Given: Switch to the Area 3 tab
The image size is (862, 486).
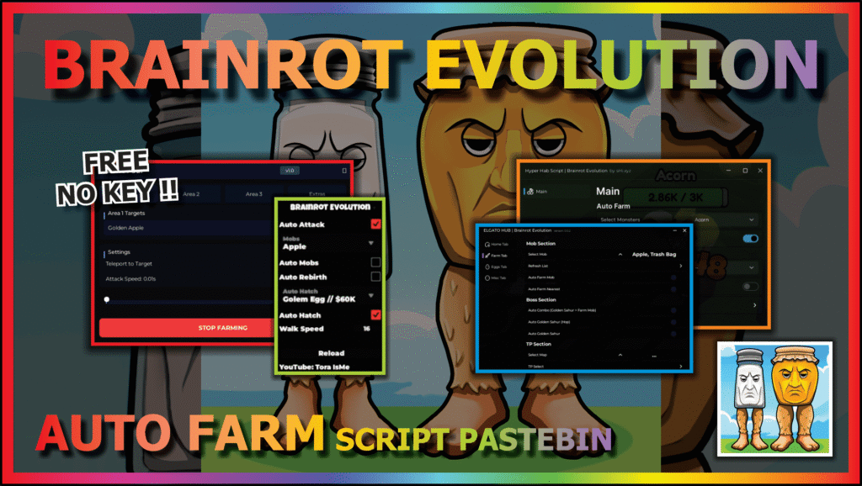Looking at the screenshot, I should (x=254, y=194).
